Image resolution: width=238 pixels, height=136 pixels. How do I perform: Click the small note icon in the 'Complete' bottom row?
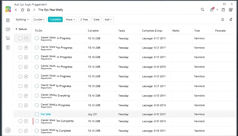click(x=26, y=131)
